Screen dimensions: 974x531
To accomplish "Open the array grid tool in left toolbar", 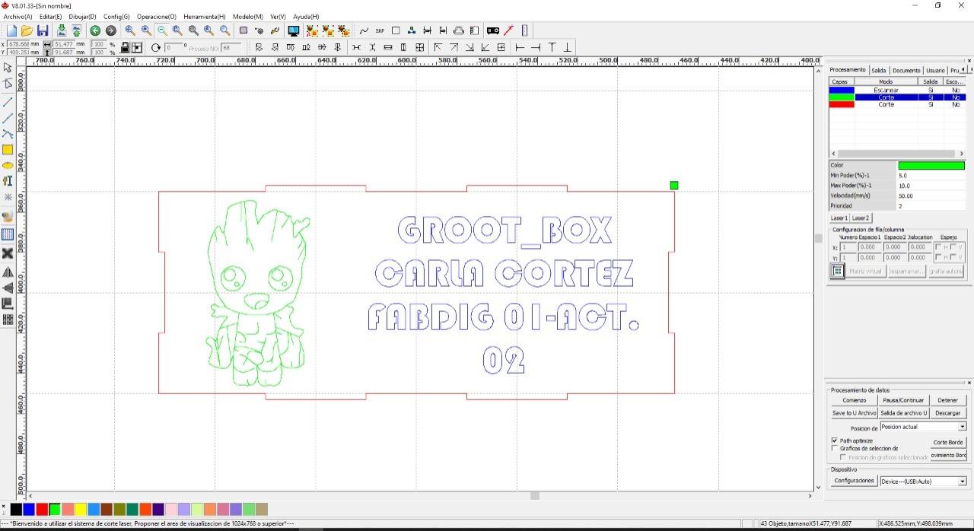I will click(8, 320).
